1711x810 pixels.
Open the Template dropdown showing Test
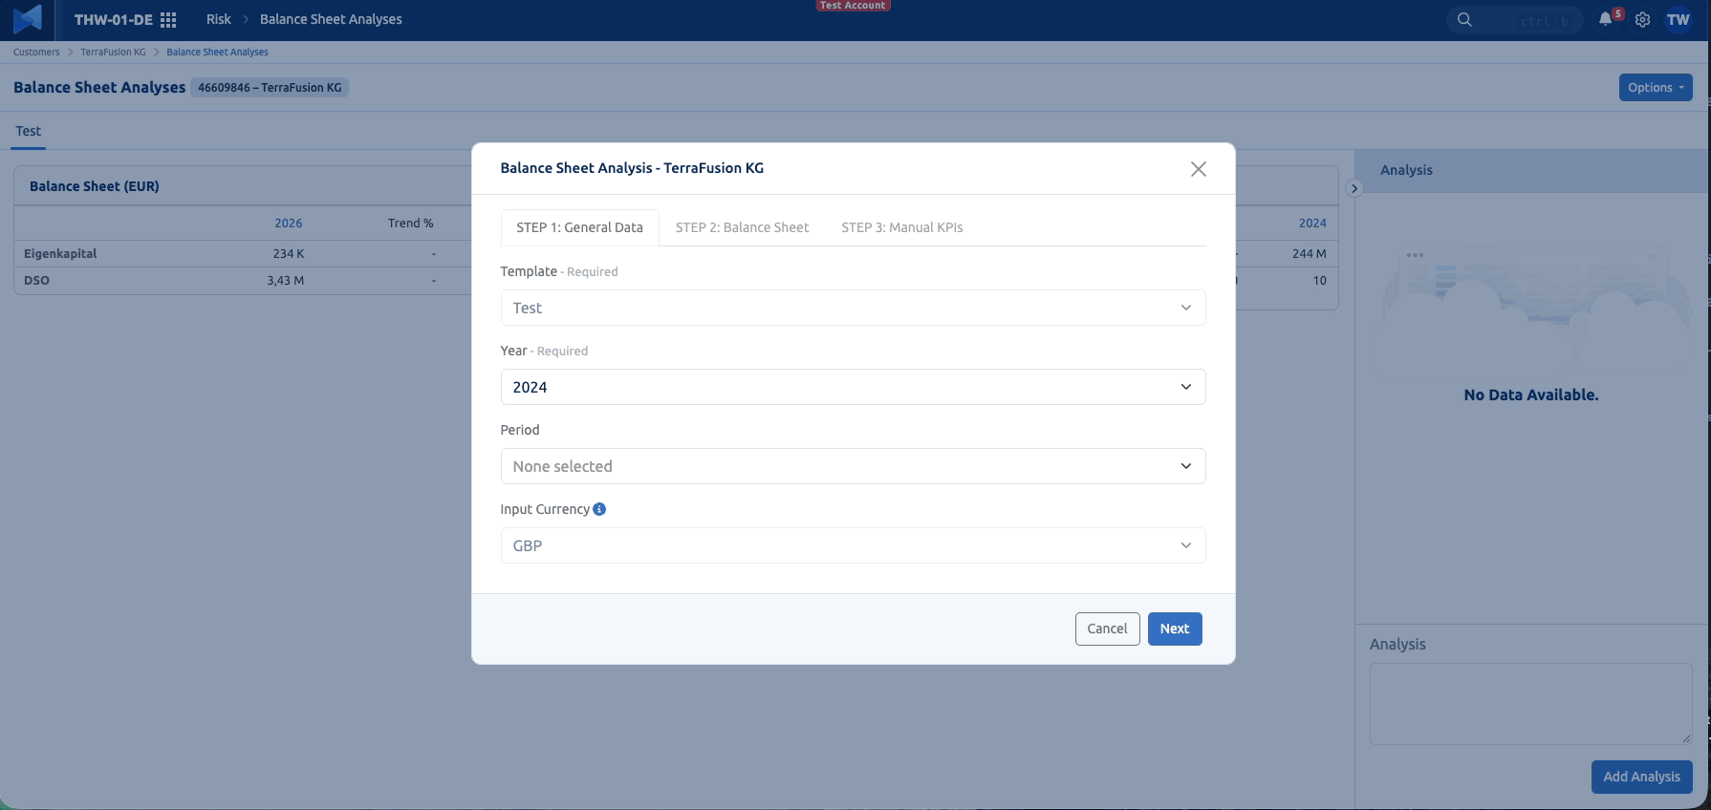coord(853,308)
